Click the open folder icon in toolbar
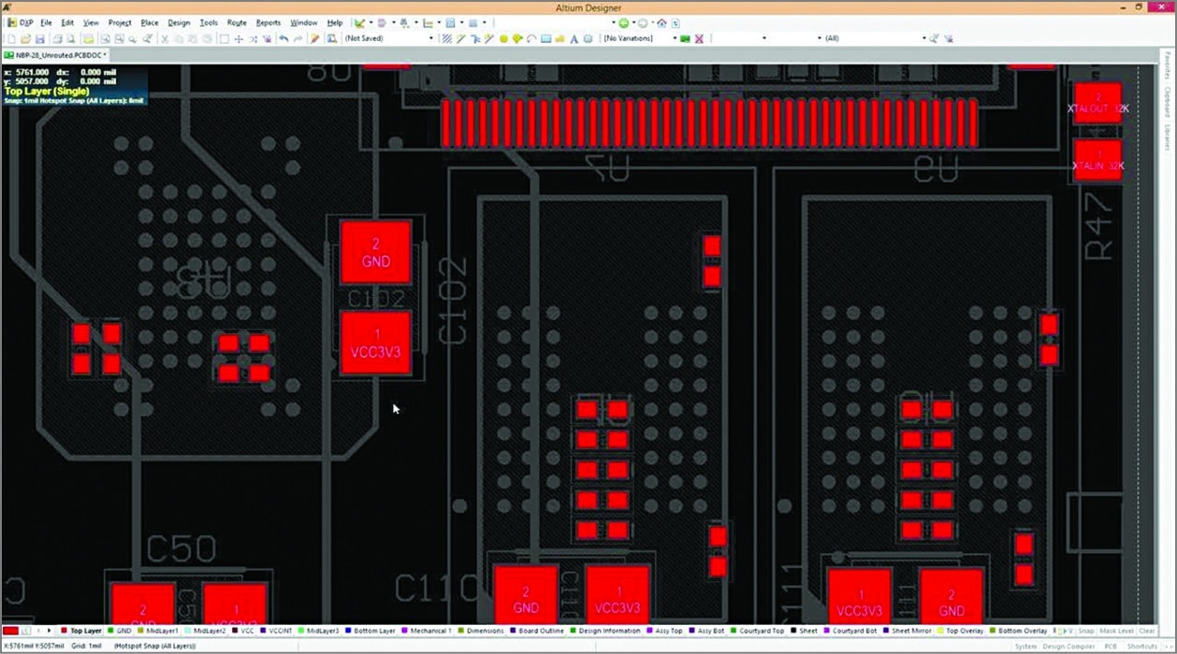The image size is (1177, 654). click(25, 39)
